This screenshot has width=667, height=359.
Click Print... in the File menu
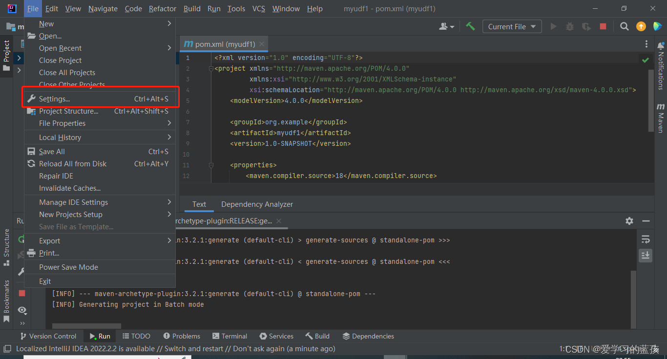[x=100, y=253]
